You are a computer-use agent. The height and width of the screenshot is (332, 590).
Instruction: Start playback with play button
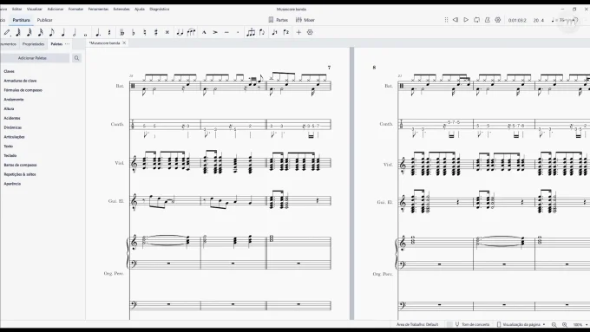[x=466, y=20]
